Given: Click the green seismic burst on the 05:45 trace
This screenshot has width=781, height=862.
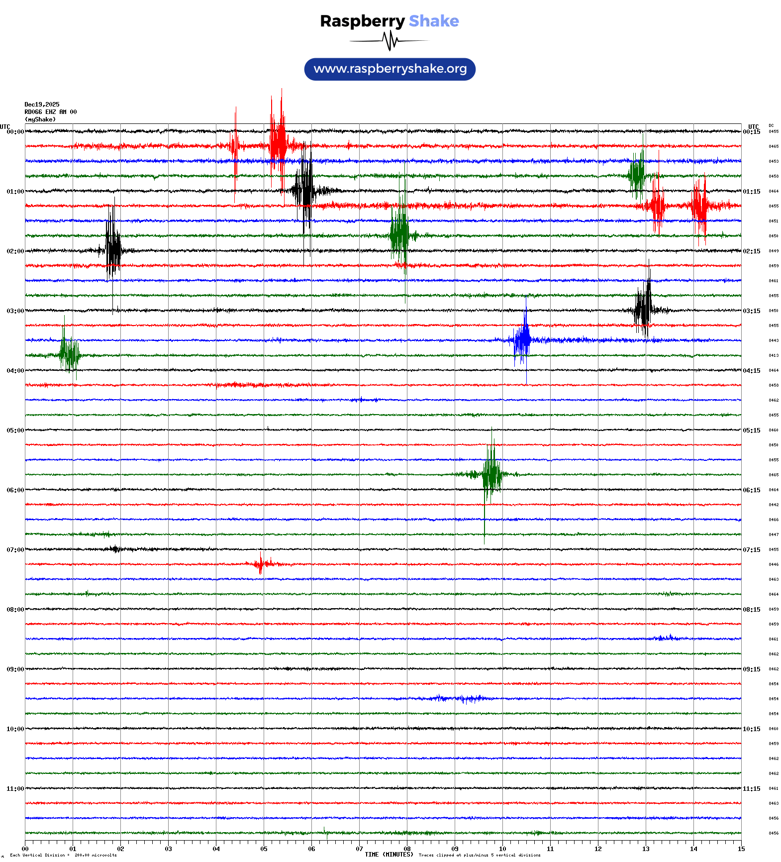Looking at the screenshot, I should 491,474.
